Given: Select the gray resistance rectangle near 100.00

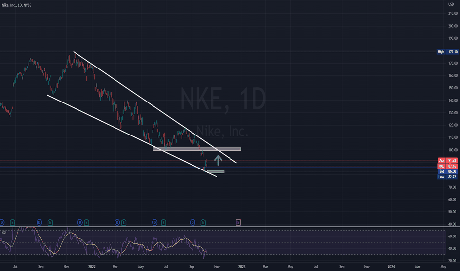Looking at the screenshot, I should coord(197,149).
